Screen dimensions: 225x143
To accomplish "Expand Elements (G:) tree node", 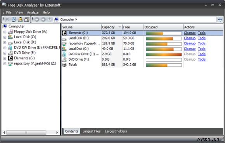I will [x=5, y=58].
